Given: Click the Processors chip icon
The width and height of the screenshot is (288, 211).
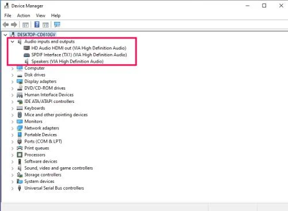Looking at the screenshot, I should pos(20,155).
